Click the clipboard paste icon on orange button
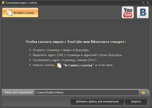This screenshot has height=108, width=152. 9,13
